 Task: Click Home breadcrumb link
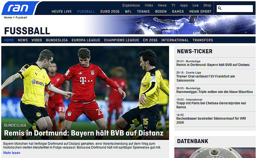tap(8, 17)
